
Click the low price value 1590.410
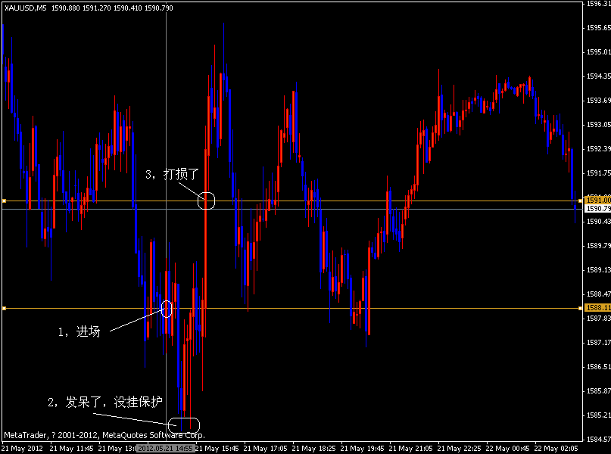(128, 8)
